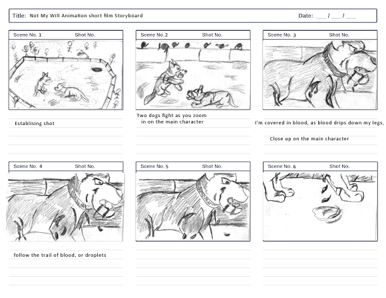Click the Date blank field

336,16
